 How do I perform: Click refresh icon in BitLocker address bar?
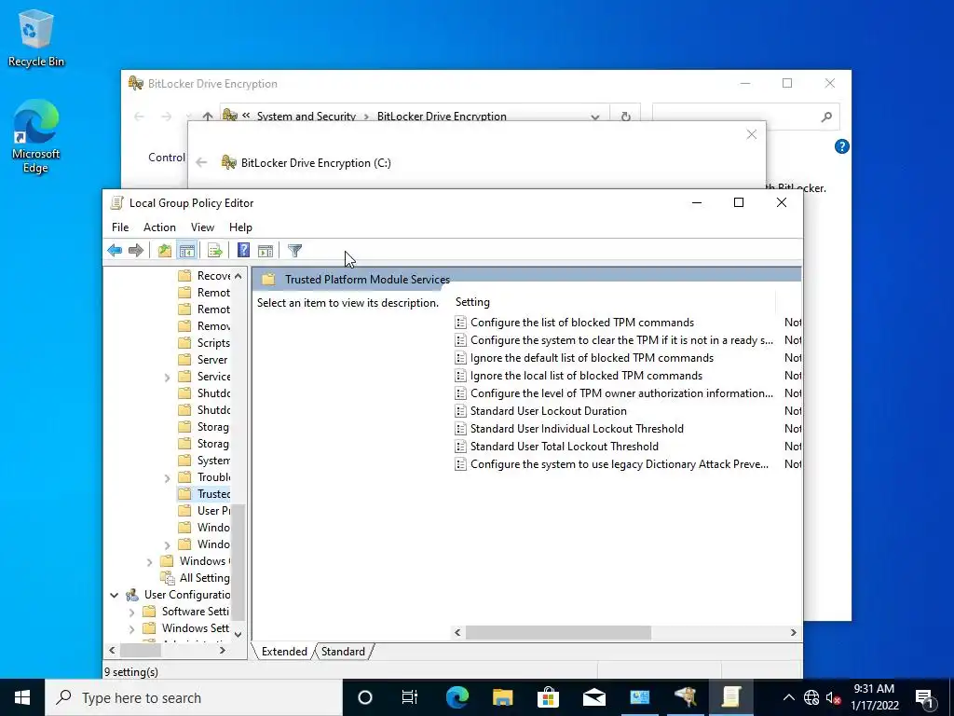click(x=625, y=117)
